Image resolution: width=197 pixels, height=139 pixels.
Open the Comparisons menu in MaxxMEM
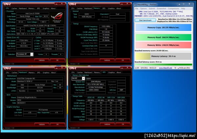[173, 9]
